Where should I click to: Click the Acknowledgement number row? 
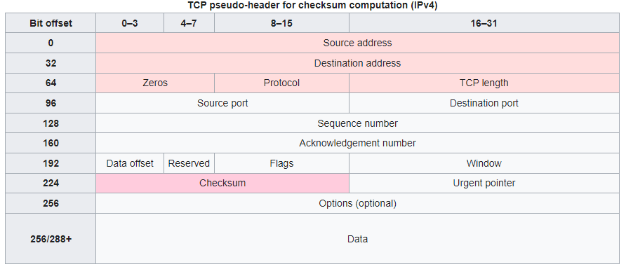click(x=357, y=143)
